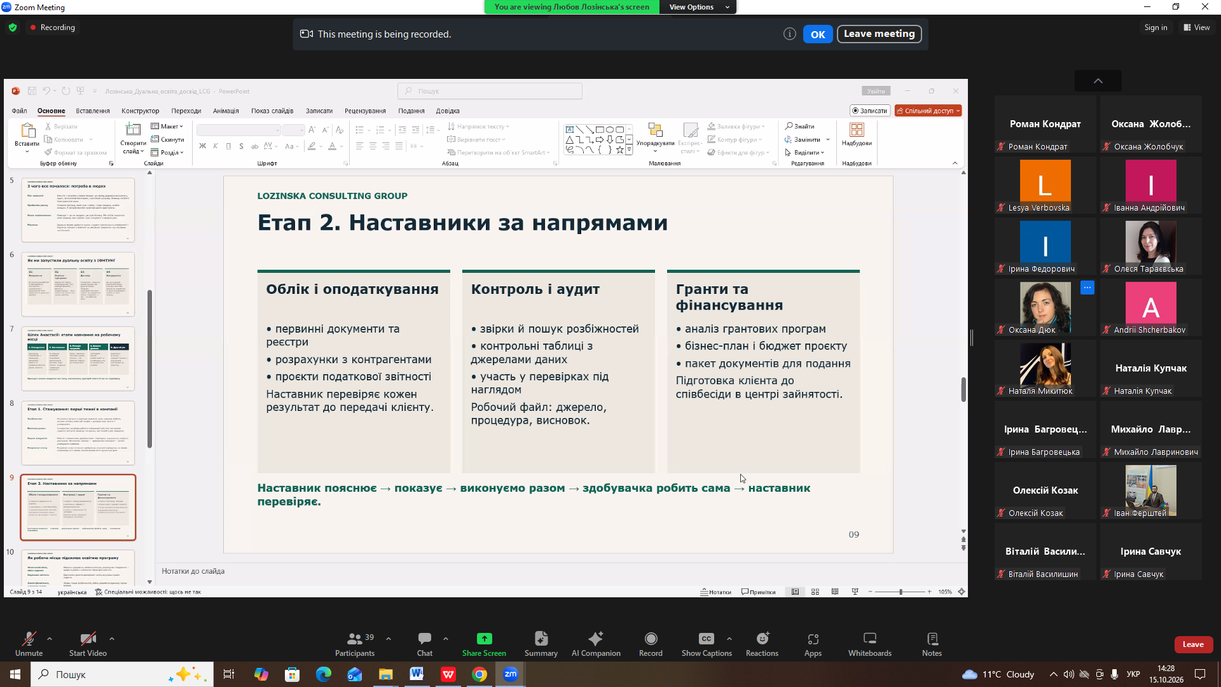Screen dimensions: 1221x687
Task: Click the encryption shield icon
Action: click(x=13, y=27)
